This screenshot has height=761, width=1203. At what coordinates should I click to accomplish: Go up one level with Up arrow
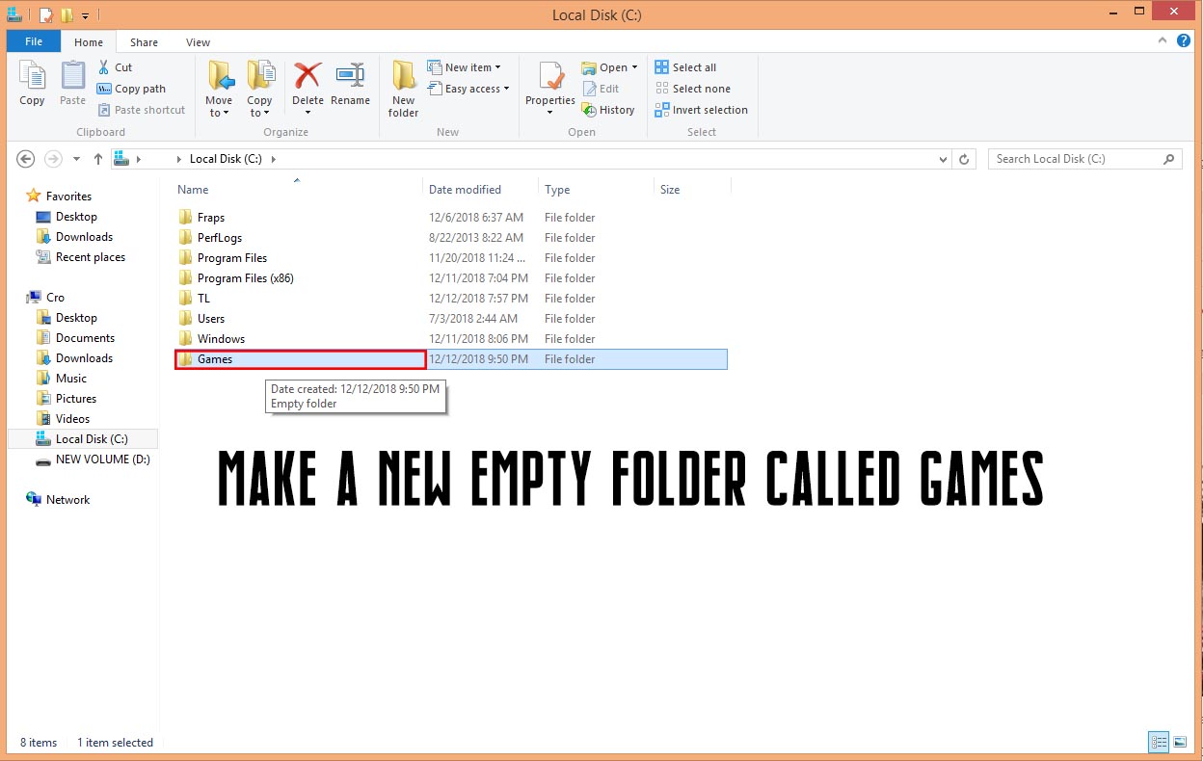(x=98, y=159)
